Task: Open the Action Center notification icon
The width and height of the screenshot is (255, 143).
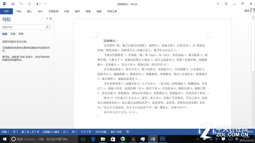Action: 224,139
